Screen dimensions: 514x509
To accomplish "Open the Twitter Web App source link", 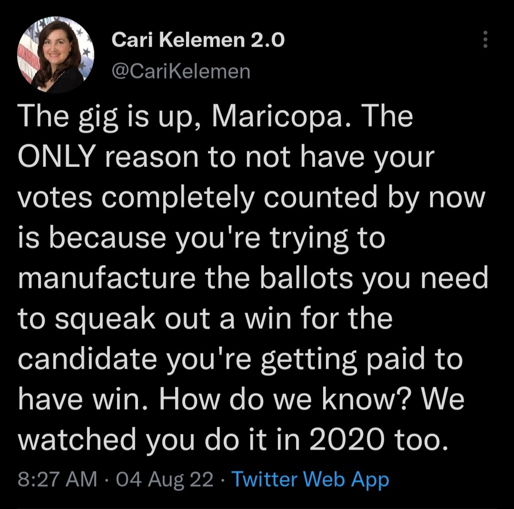I will (310, 480).
